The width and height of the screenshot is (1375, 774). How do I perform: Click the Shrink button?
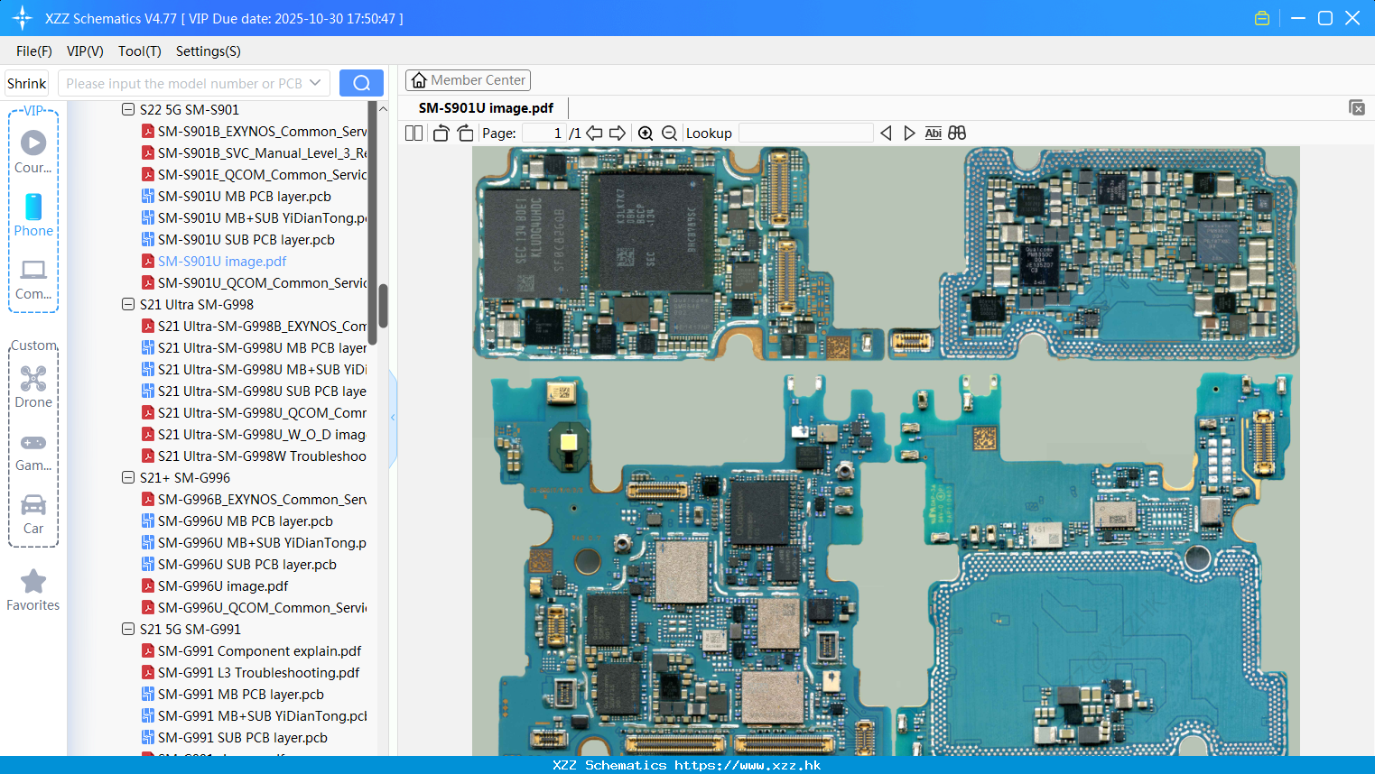tap(27, 83)
